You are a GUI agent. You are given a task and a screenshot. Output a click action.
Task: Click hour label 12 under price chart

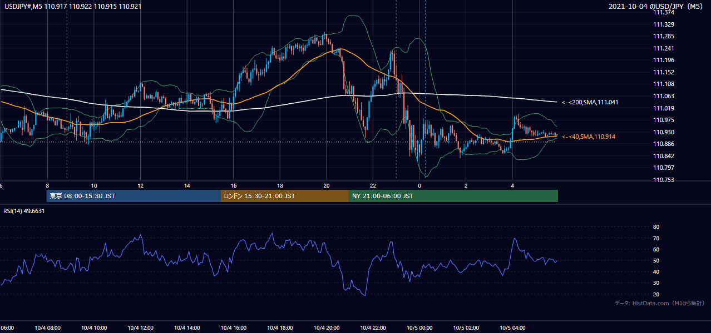pos(141,186)
